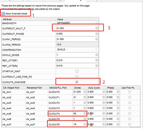Clear the CLKIN1_PERIOD field via its X icon

point(97,39)
